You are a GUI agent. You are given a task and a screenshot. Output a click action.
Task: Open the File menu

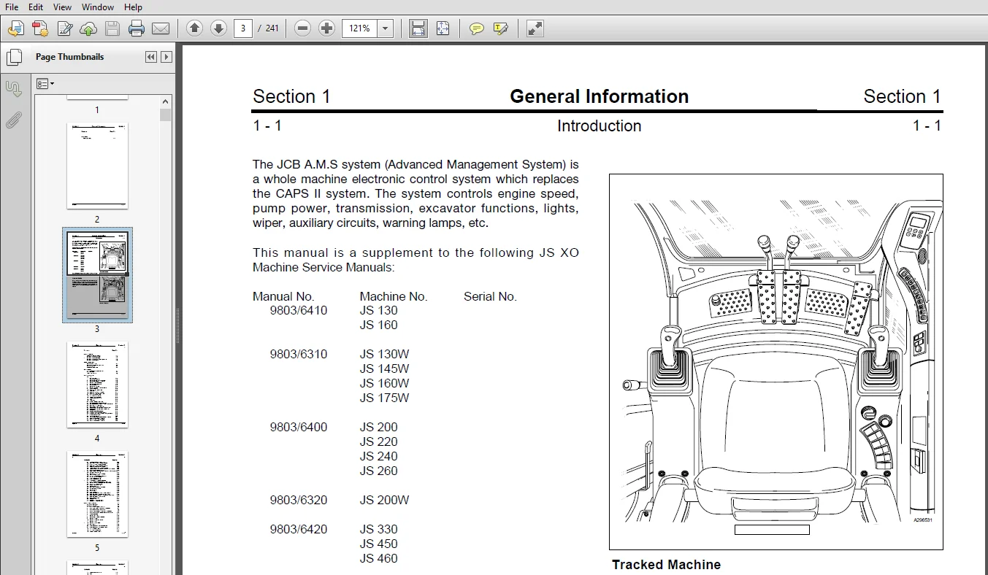click(x=12, y=7)
